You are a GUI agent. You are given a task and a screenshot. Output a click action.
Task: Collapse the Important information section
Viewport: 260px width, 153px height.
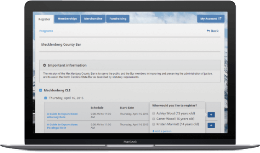pyautogui.click(x=44, y=65)
